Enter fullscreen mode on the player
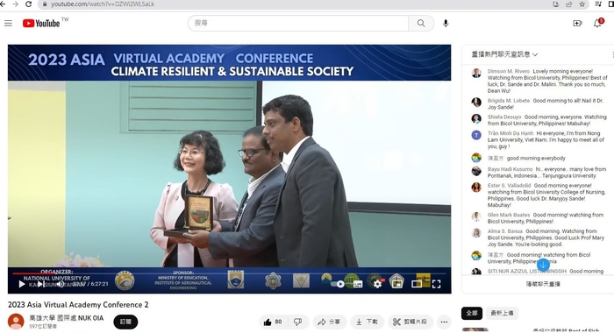The image size is (614, 333). [436, 284]
